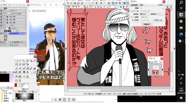Show the グリッドレイヤー layer
192x108 pixels.
(1, 45)
